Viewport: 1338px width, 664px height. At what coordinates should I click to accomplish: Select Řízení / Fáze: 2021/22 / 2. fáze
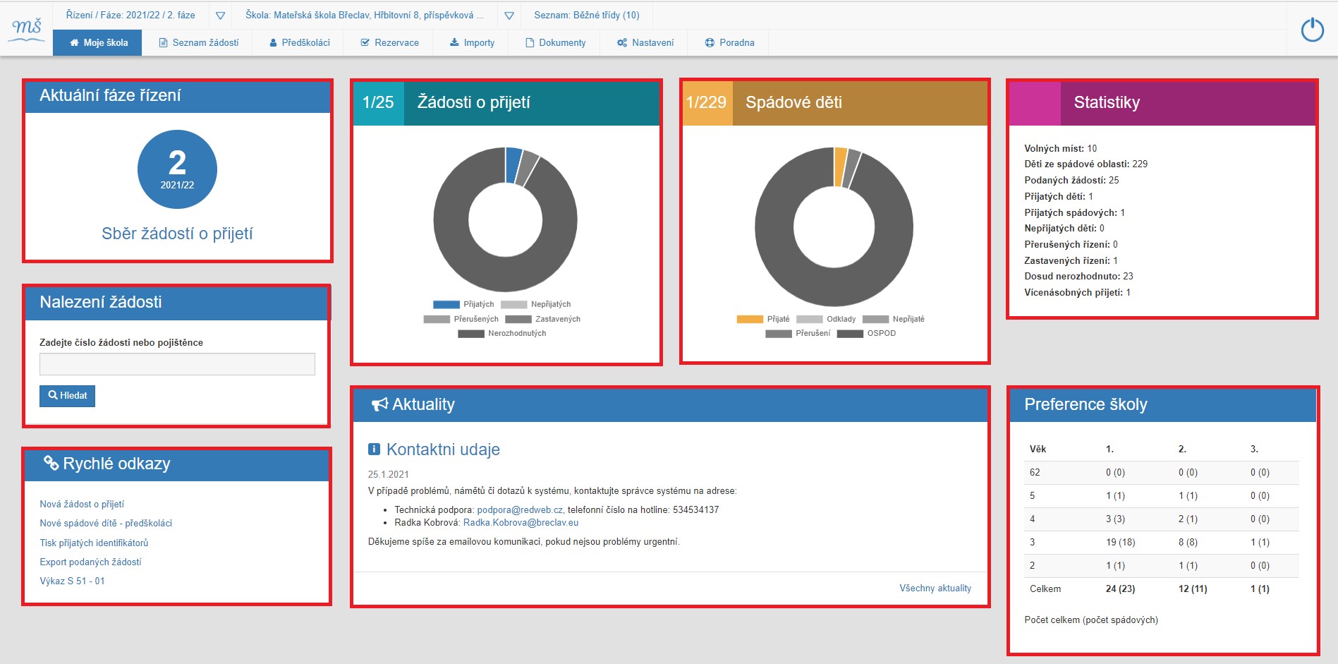130,15
